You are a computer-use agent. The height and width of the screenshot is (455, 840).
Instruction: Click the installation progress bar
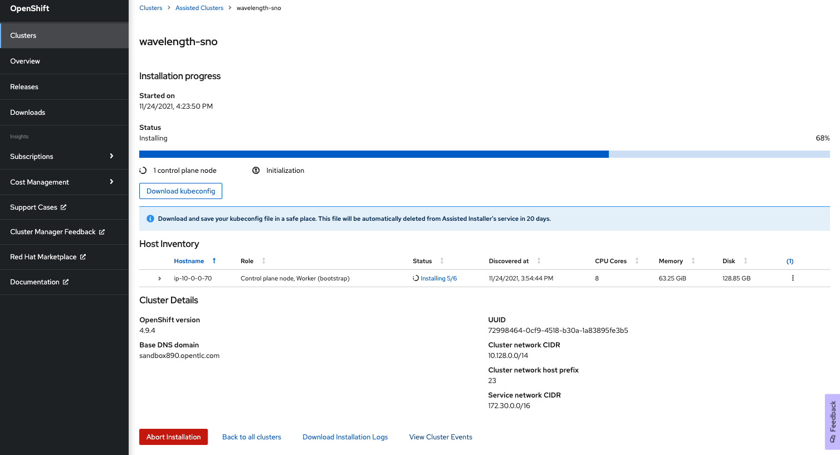click(485, 154)
